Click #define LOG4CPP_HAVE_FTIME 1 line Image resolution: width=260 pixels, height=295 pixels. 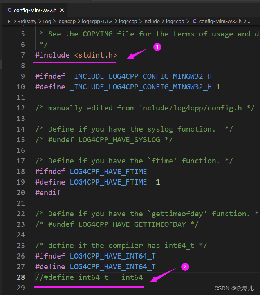tap(97, 182)
